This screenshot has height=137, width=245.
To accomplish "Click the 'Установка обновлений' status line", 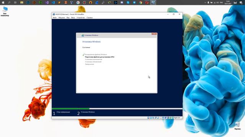I will [93, 62].
